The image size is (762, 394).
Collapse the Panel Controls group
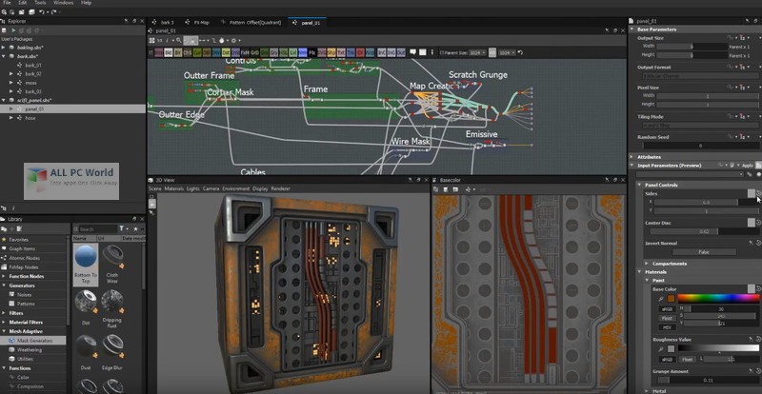pos(639,185)
